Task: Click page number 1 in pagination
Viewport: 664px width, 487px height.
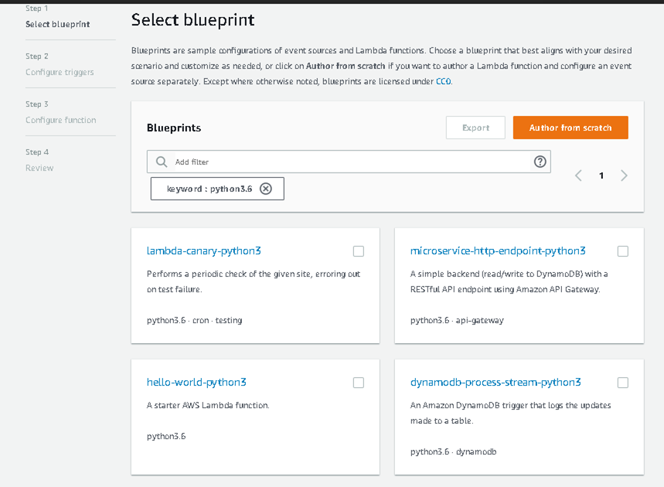Action: click(601, 175)
